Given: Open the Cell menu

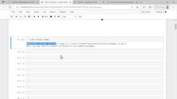Looking at the screenshot, I should [x=44, y=12].
